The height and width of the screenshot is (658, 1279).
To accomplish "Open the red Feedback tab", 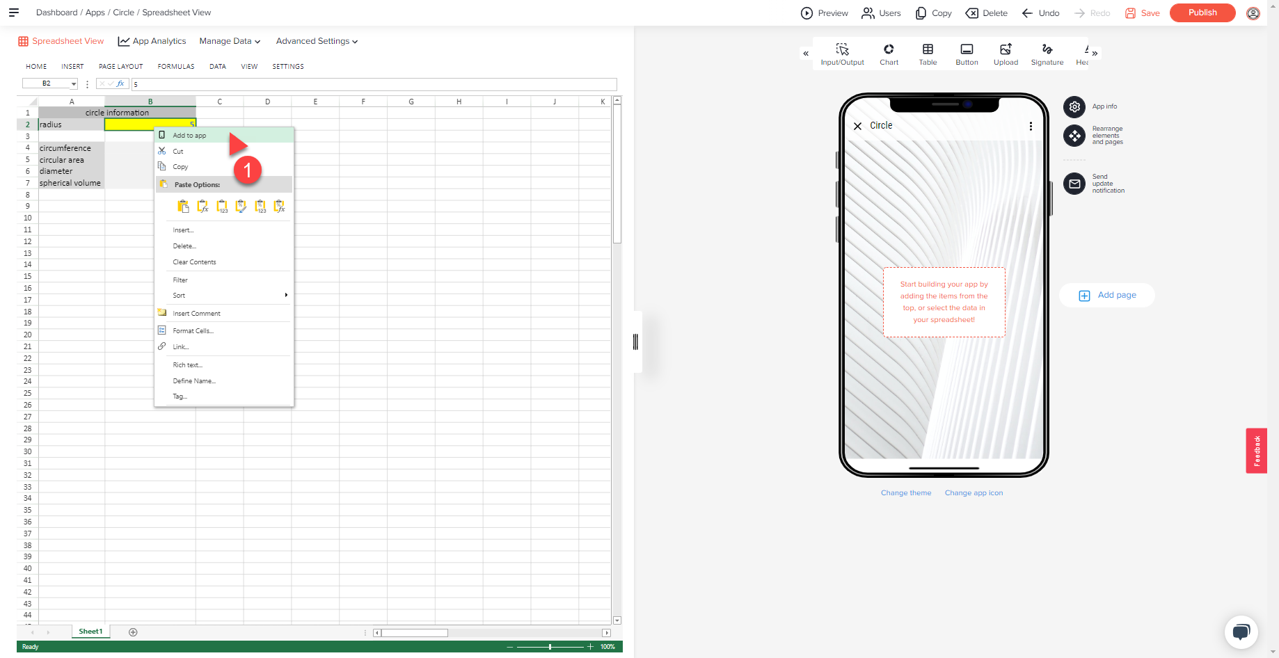I will click(1257, 451).
